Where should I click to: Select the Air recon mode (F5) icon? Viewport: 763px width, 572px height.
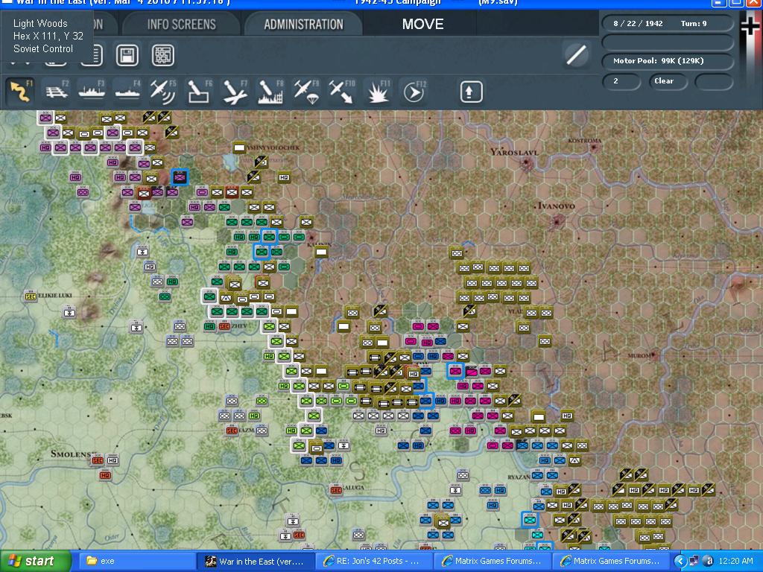163,92
